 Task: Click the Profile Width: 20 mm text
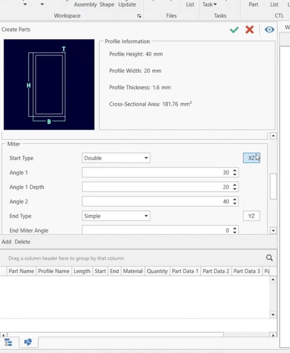point(135,71)
